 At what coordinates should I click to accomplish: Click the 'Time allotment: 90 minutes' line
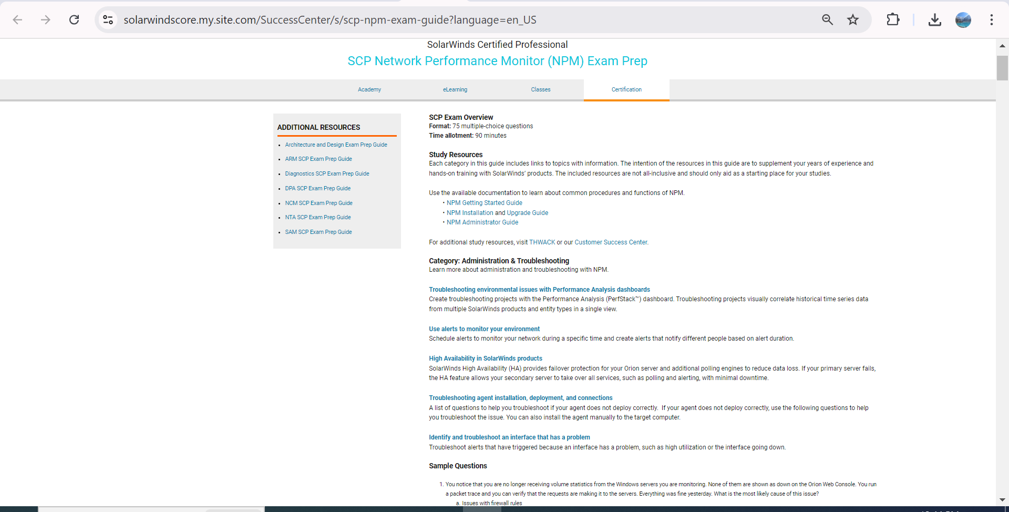coord(468,136)
